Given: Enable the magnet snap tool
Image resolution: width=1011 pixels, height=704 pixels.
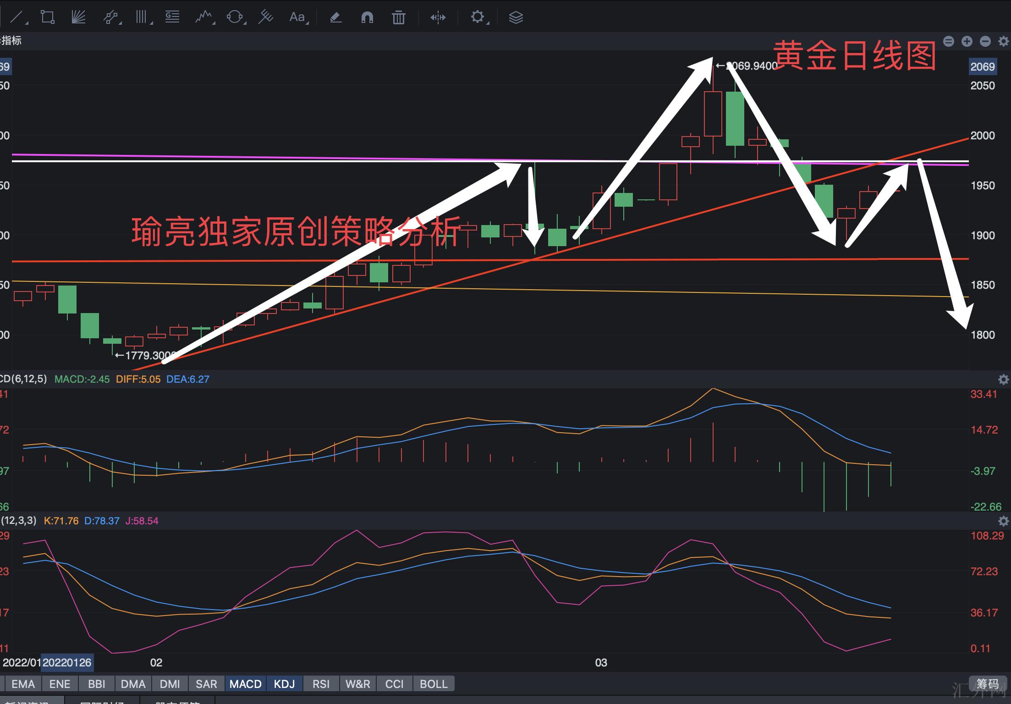Looking at the screenshot, I should point(367,17).
